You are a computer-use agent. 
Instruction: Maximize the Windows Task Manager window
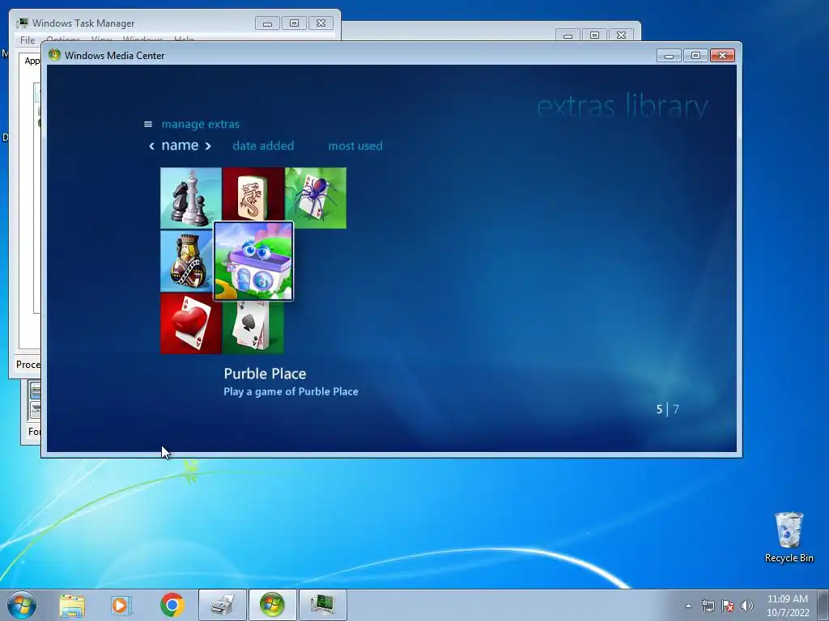[294, 23]
